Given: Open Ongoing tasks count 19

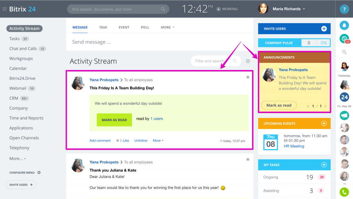Looking at the screenshot, I should pyautogui.click(x=310, y=177).
